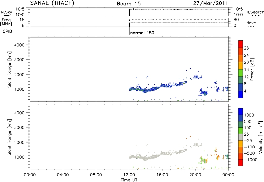
Task: Select the Freq. [MHz] axis label
Action: click(6, 22)
